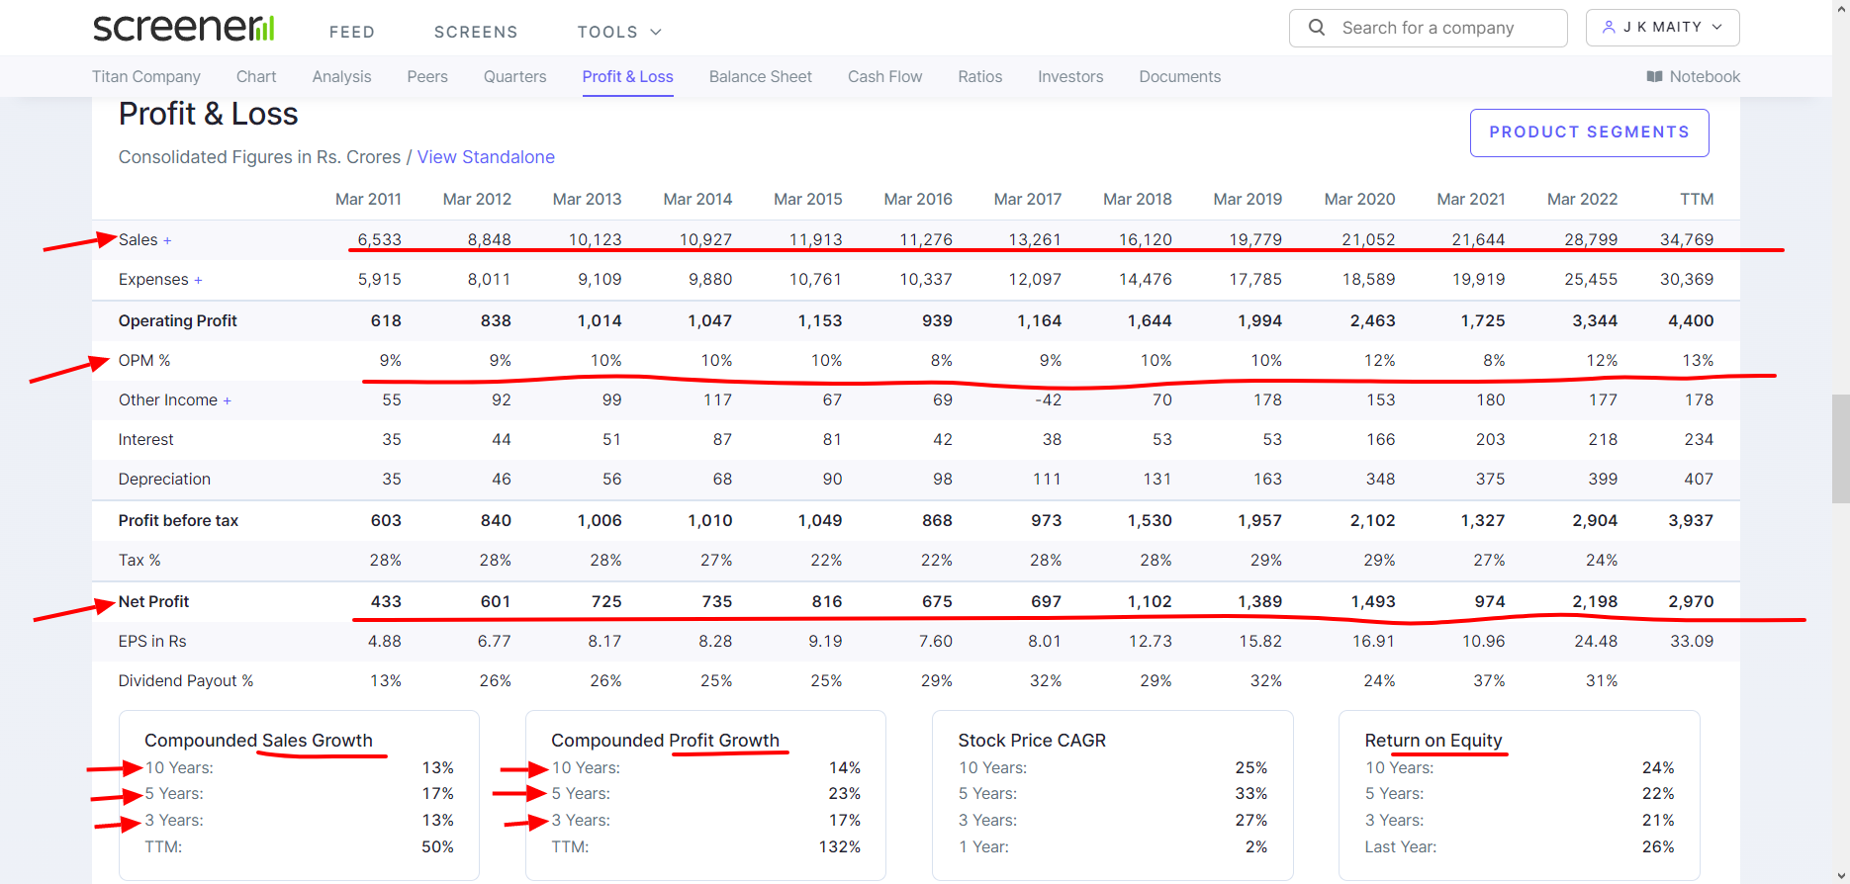Screen dimensions: 1850x884
Task: Click the EPS in Rs label
Action: point(152,641)
